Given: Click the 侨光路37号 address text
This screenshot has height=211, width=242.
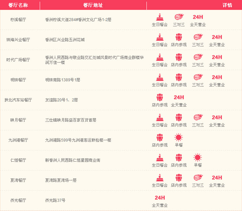Looking at the screenshot, I should pos(55,200).
